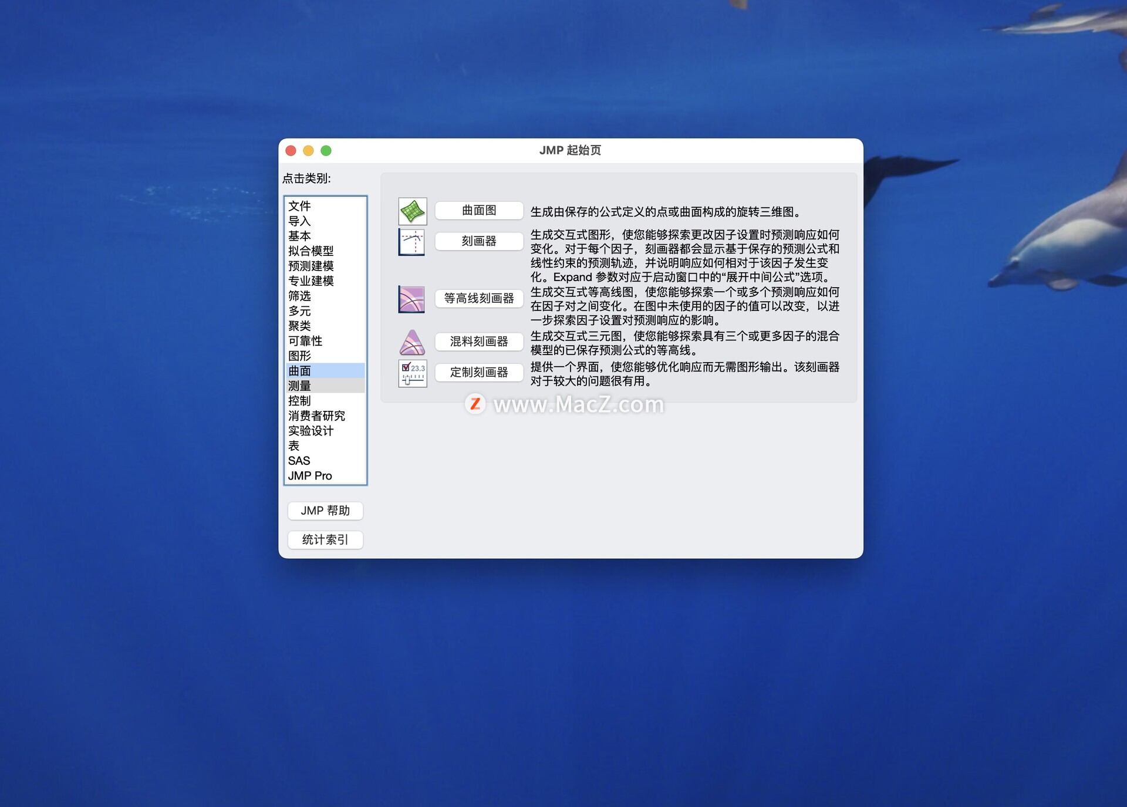Open the 曲面图 button
This screenshot has height=807, width=1127.
point(479,211)
